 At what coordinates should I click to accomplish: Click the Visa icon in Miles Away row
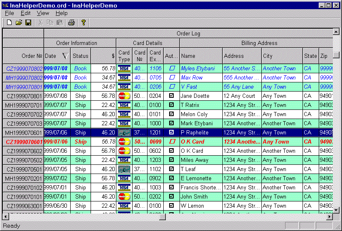click(x=124, y=160)
